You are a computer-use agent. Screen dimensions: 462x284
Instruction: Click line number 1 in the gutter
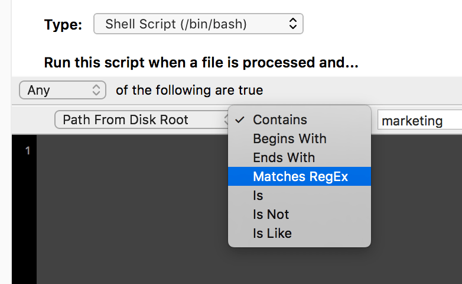[x=28, y=151]
